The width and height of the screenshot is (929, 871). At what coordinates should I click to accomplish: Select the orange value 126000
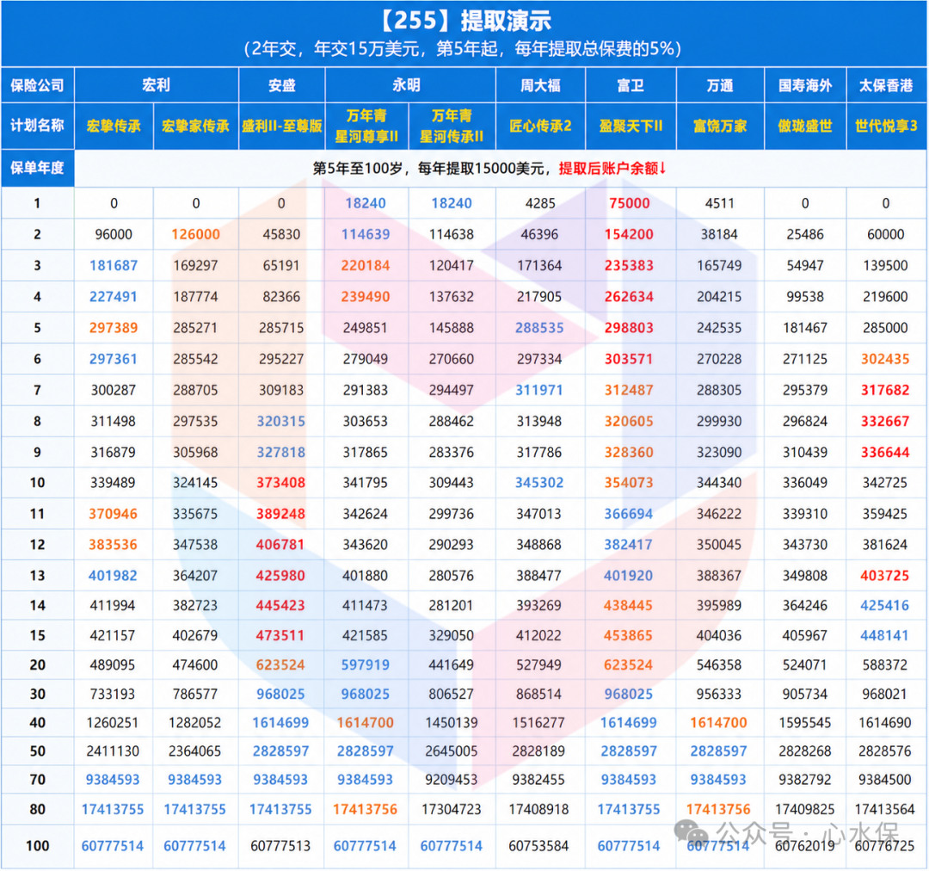tap(195, 234)
